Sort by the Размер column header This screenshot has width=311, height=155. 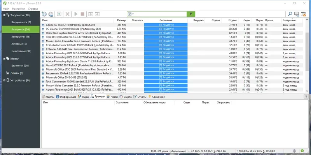(x=121, y=20)
